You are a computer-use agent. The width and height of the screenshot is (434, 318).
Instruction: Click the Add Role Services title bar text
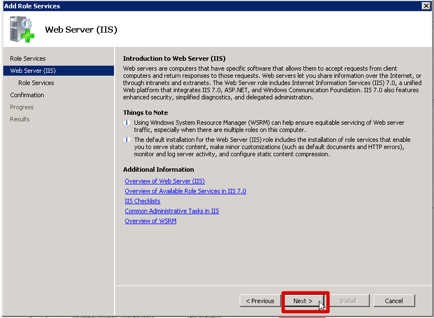(x=32, y=6)
